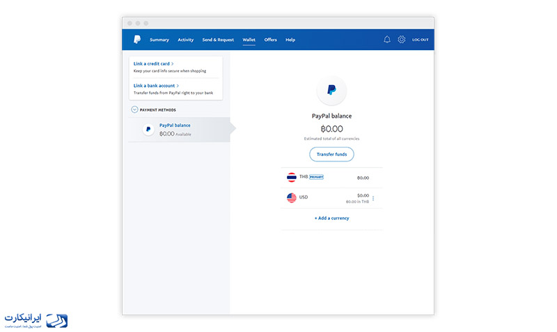
Task: Click 'Transfer funds from PayPal' description text
Action: (x=173, y=93)
